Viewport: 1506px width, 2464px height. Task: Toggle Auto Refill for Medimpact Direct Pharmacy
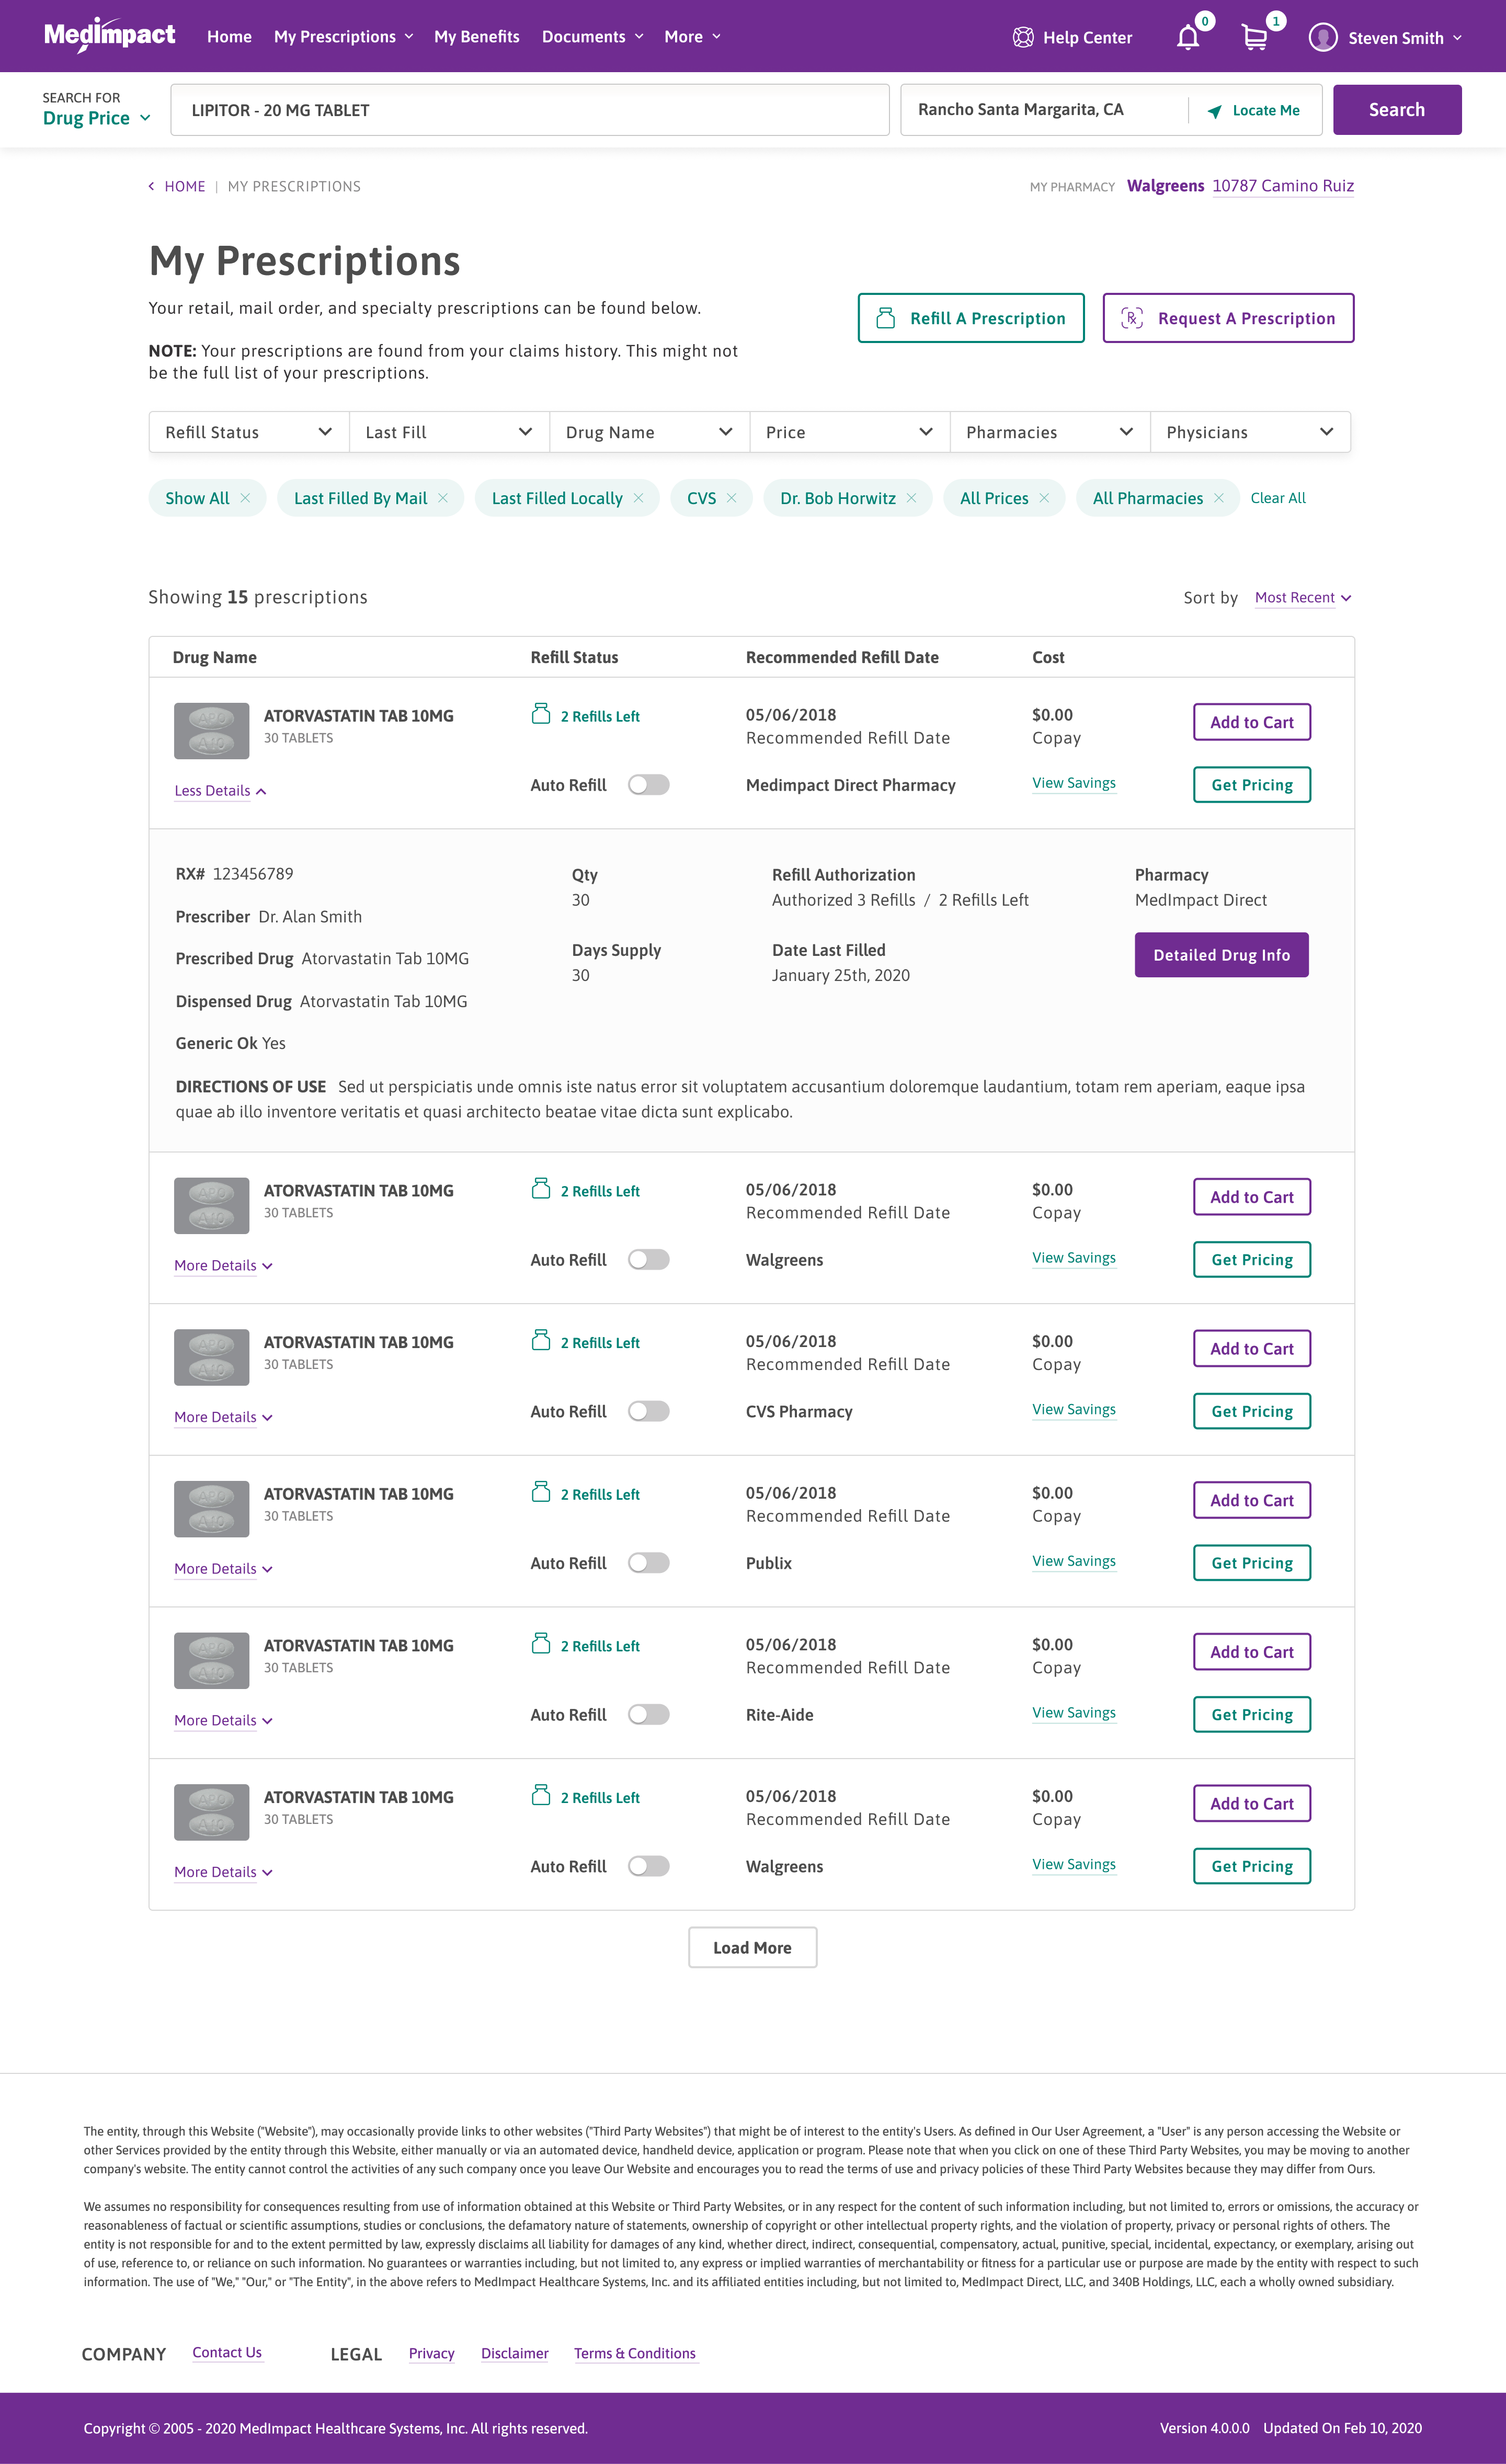[648, 785]
